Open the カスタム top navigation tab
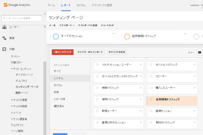The width and height of the screenshot is (203, 135). click(81, 5)
